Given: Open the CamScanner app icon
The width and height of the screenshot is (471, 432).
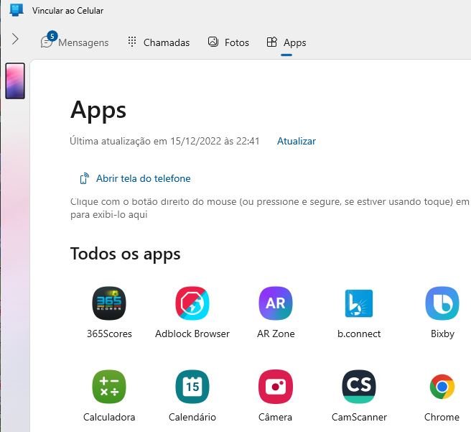Looking at the screenshot, I should (x=359, y=387).
